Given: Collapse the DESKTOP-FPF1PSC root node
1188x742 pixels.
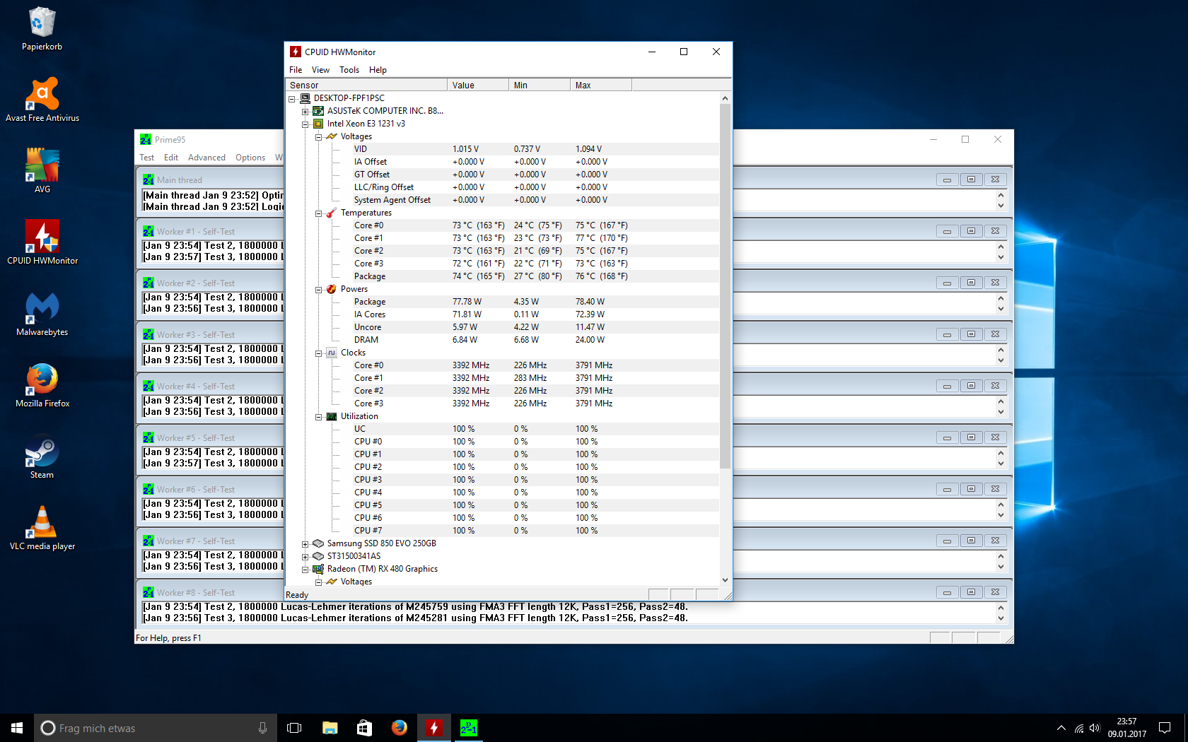Looking at the screenshot, I should (x=292, y=99).
